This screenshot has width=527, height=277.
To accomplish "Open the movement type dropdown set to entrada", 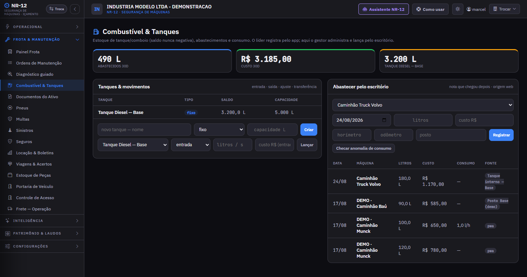I will pos(191,145).
